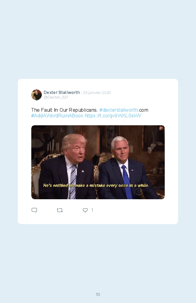The image size is (196, 303).
Task: Click the 29 janvier 2020 date
Action: point(97,92)
